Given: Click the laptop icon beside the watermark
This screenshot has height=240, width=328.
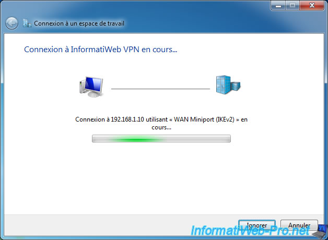Looking at the screenshot, I should coord(320,231).
